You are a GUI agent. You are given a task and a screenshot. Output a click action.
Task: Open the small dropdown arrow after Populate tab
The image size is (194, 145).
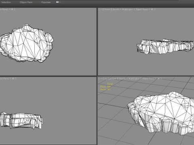coord(60,2)
